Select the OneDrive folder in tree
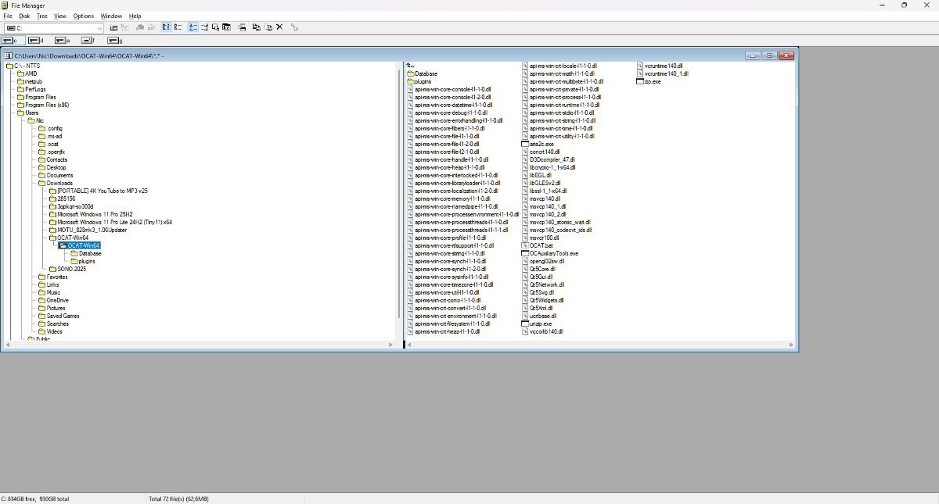 click(x=52, y=300)
